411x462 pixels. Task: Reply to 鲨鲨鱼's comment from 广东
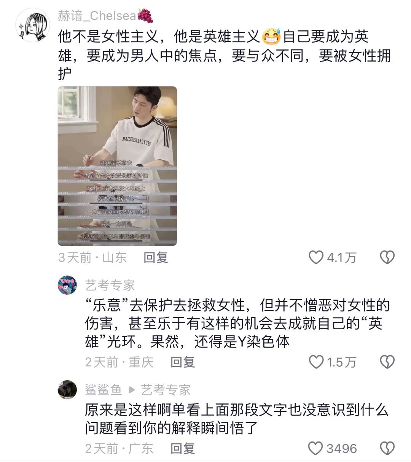click(x=183, y=448)
